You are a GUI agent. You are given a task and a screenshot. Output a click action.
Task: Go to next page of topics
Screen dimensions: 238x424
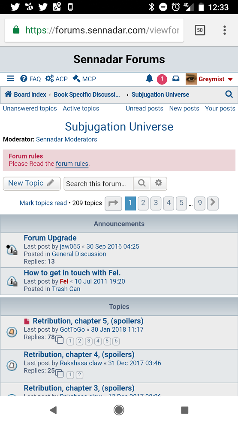(x=213, y=203)
